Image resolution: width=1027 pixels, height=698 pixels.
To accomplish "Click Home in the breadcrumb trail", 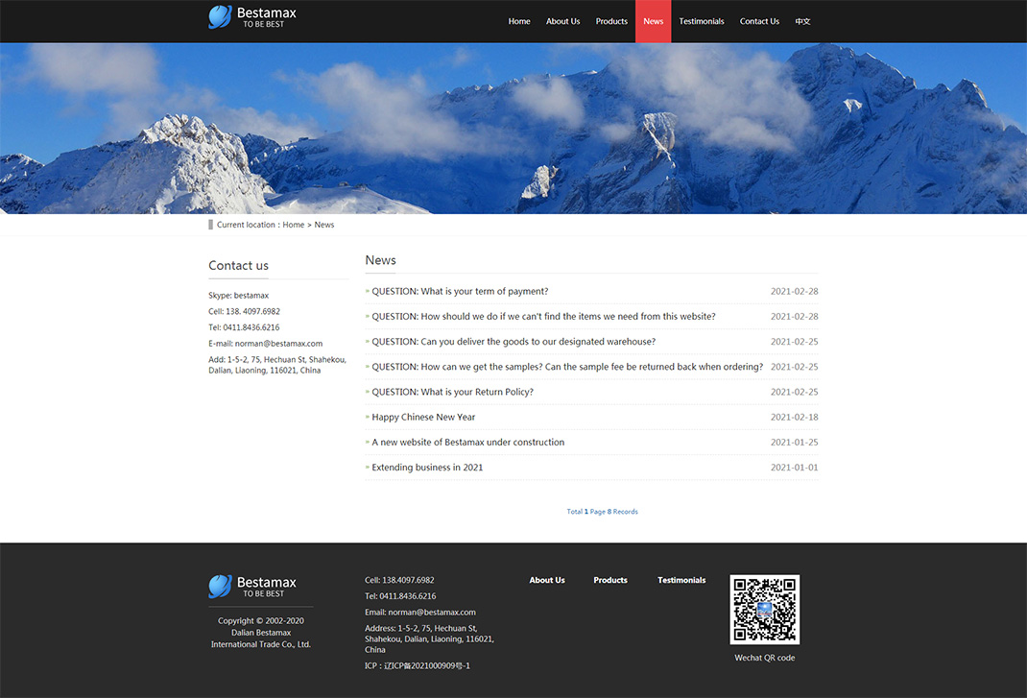I will click(x=293, y=225).
